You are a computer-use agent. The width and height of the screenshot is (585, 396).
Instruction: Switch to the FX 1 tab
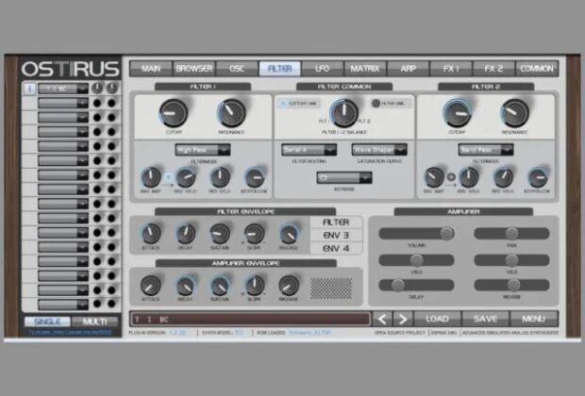[451, 69]
